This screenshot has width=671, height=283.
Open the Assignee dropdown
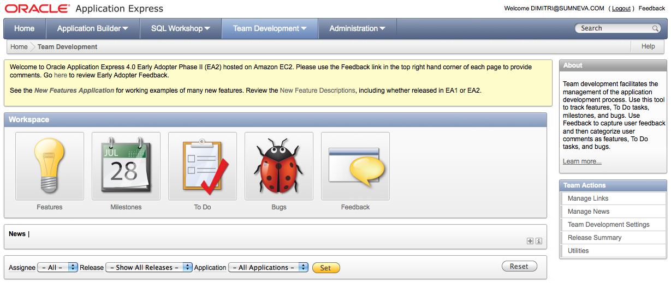(58, 268)
